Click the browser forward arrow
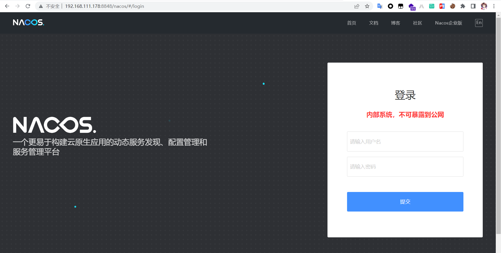The height and width of the screenshot is (253, 501). (x=17, y=6)
